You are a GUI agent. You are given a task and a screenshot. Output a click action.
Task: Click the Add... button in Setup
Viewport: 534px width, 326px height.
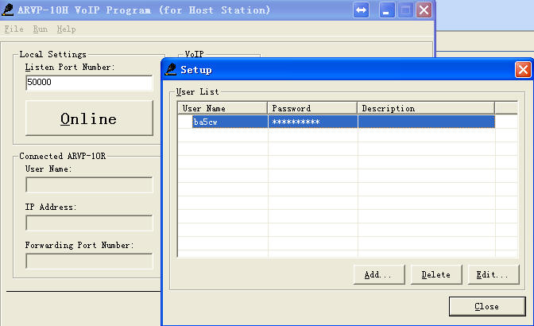pyautogui.click(x=379, y=274)
